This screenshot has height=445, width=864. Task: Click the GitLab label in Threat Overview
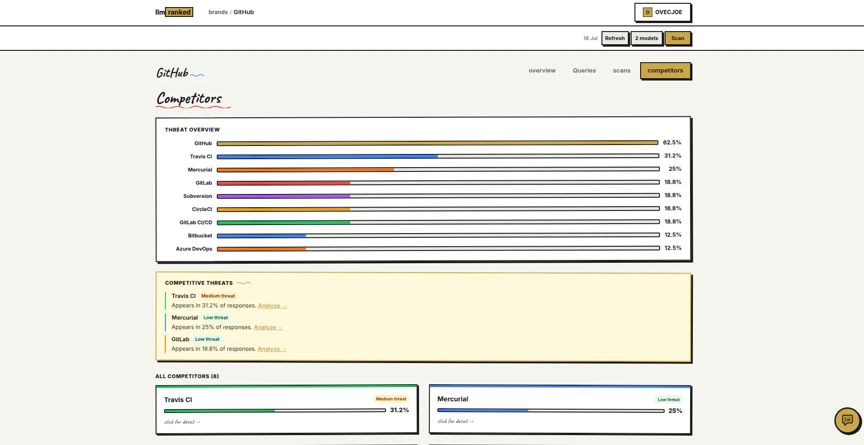pos(204,183)
